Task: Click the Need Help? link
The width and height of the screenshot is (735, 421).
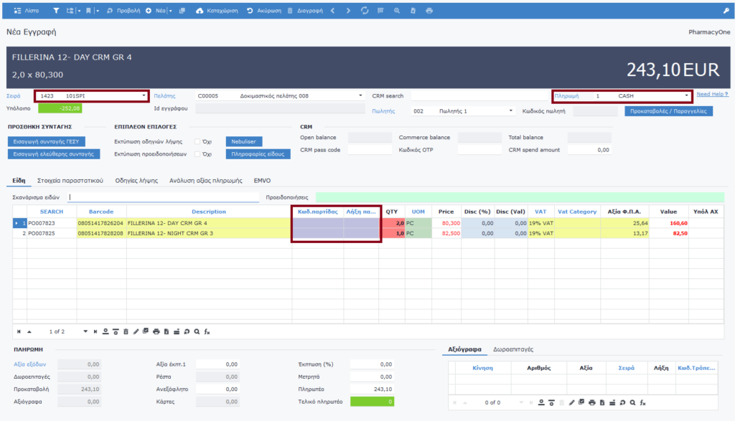Action: tap(712, 94)
